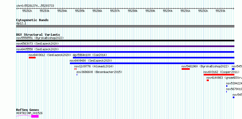The image size is (242, 119).
Task: Select the RefSeq Genes track title
Action: point(28,110)
